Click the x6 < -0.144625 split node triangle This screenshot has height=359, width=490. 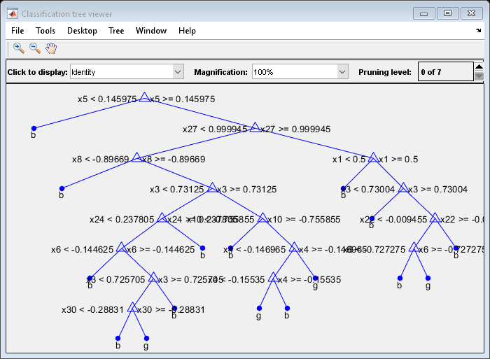[121, 248]
